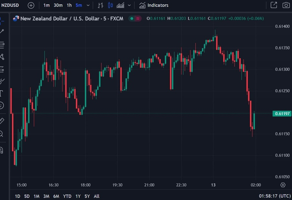Image resolution: width=292 pixels, height=200 pixels.
Task: Switch to candlestick chart style
Action: 110,5
